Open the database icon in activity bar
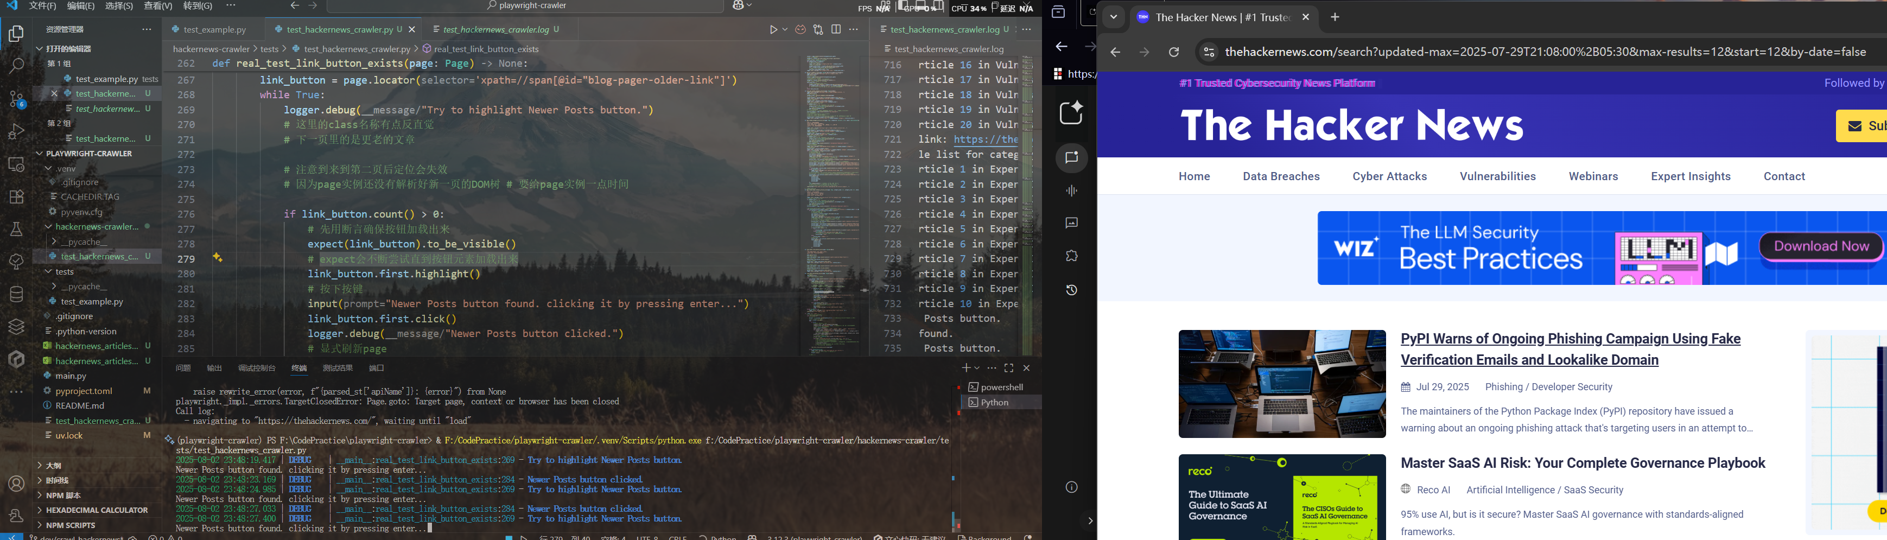This screenshot has height=540, width=1887. pos(16,295)
